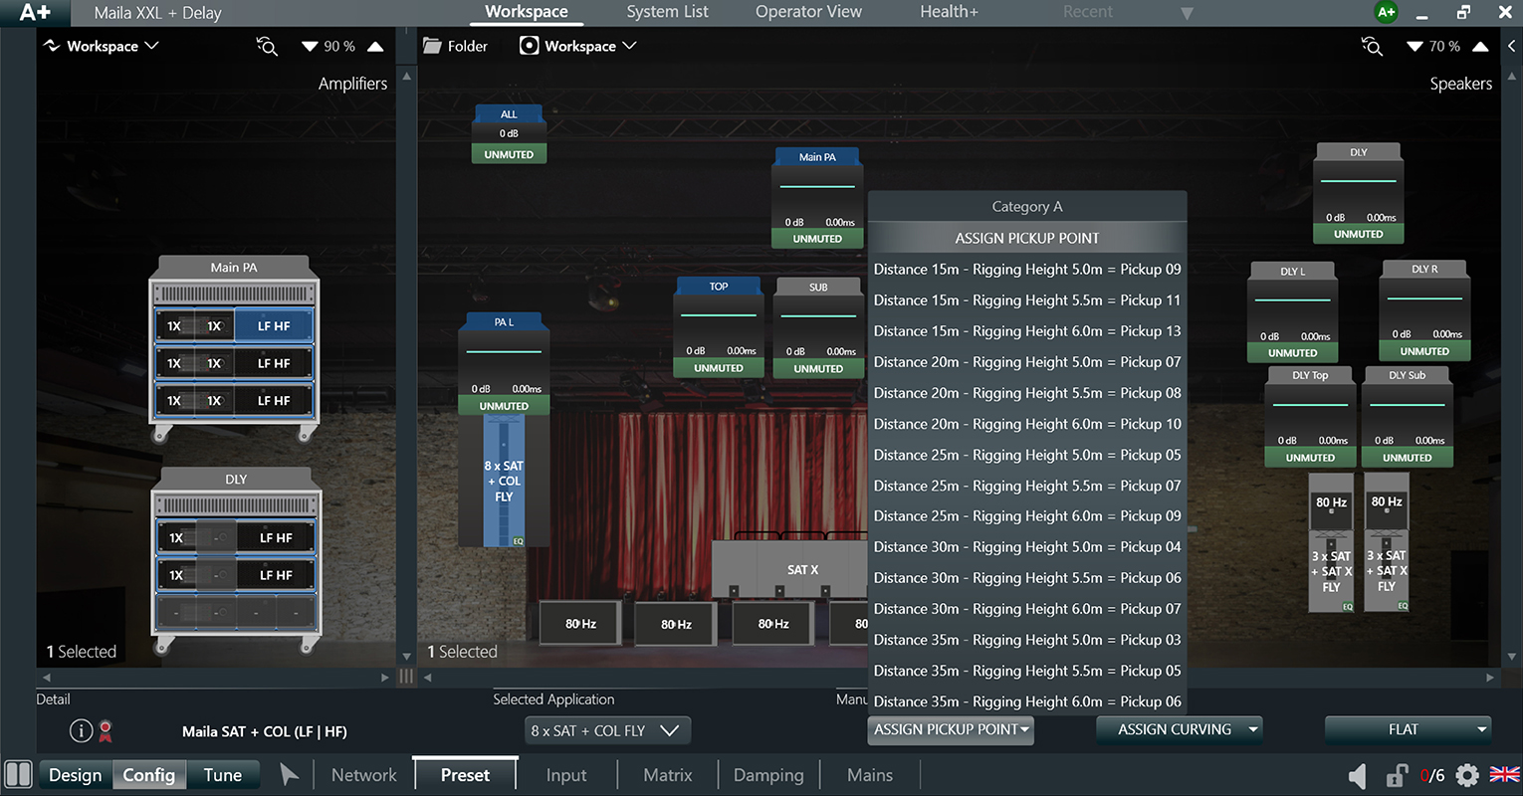1523x796 pixels.
Task: Switch to the System List tab
Action: tap(667, 12)
